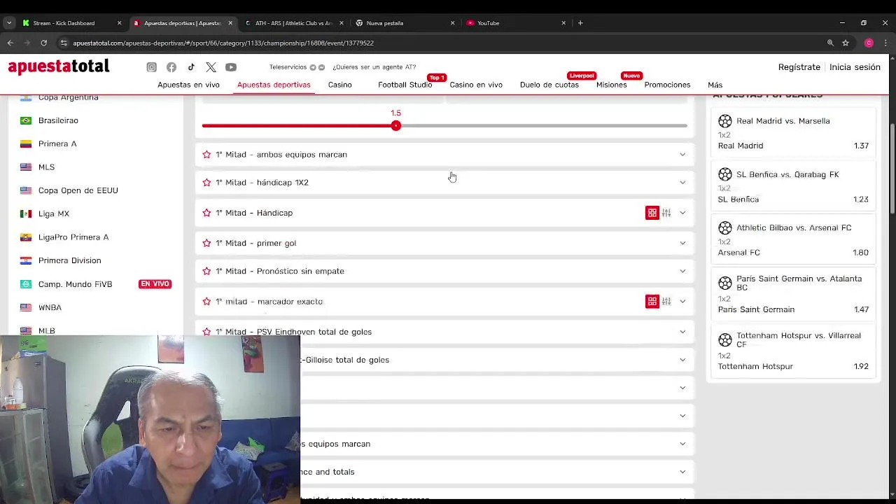Open the Facebook social icon
Screen dimensions: 896x504
[171, 67]
